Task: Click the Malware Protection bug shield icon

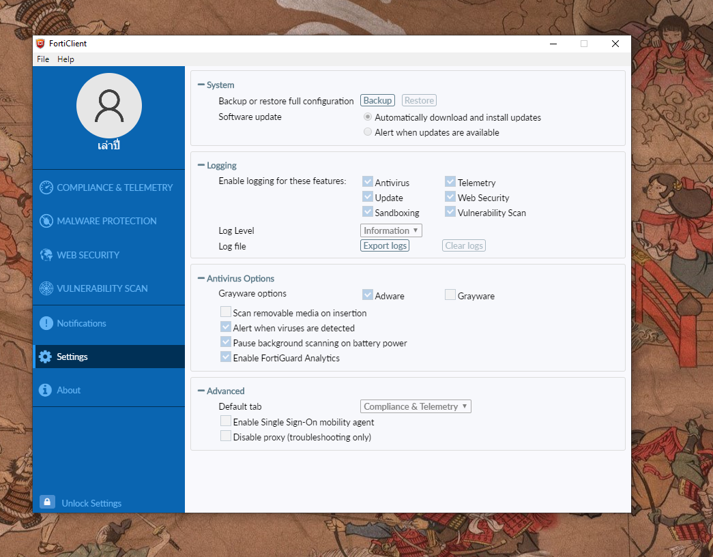Action: [46, 221]
